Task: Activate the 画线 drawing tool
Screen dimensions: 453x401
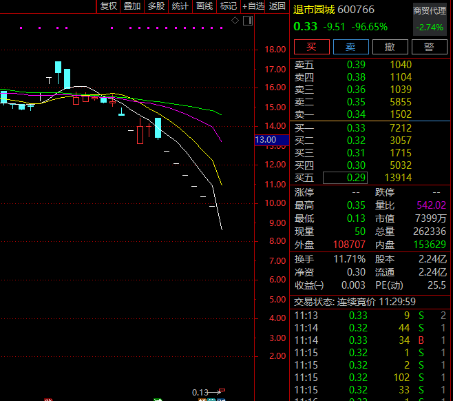Action: (x=204, y=6)
